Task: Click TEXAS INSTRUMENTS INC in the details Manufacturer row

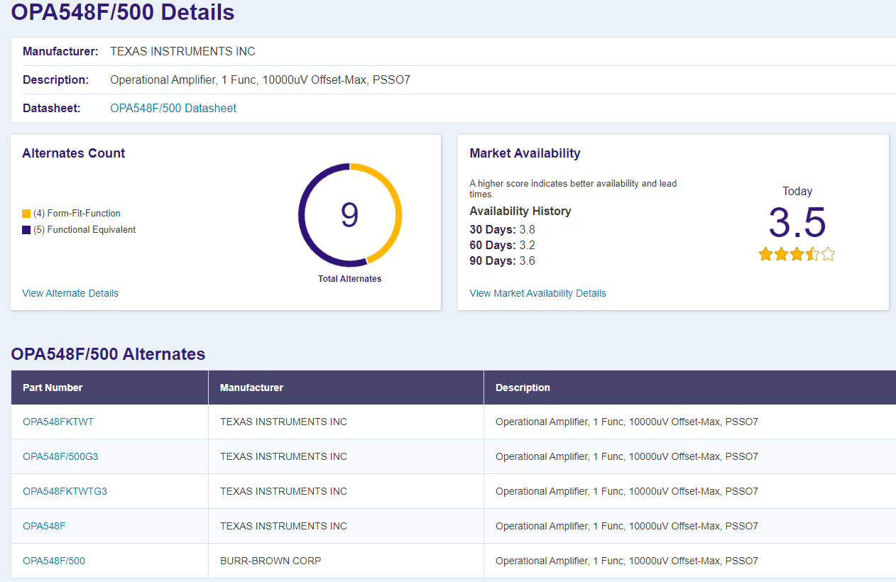Action: coord(182,52)
